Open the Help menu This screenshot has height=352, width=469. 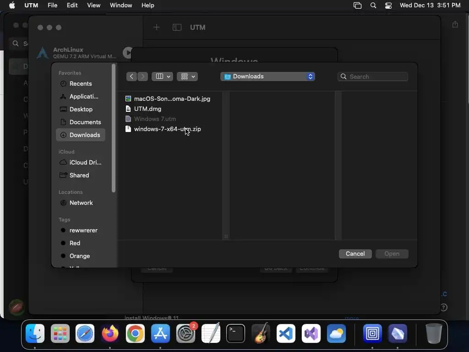pyautogui.click(x=148, y=5)
